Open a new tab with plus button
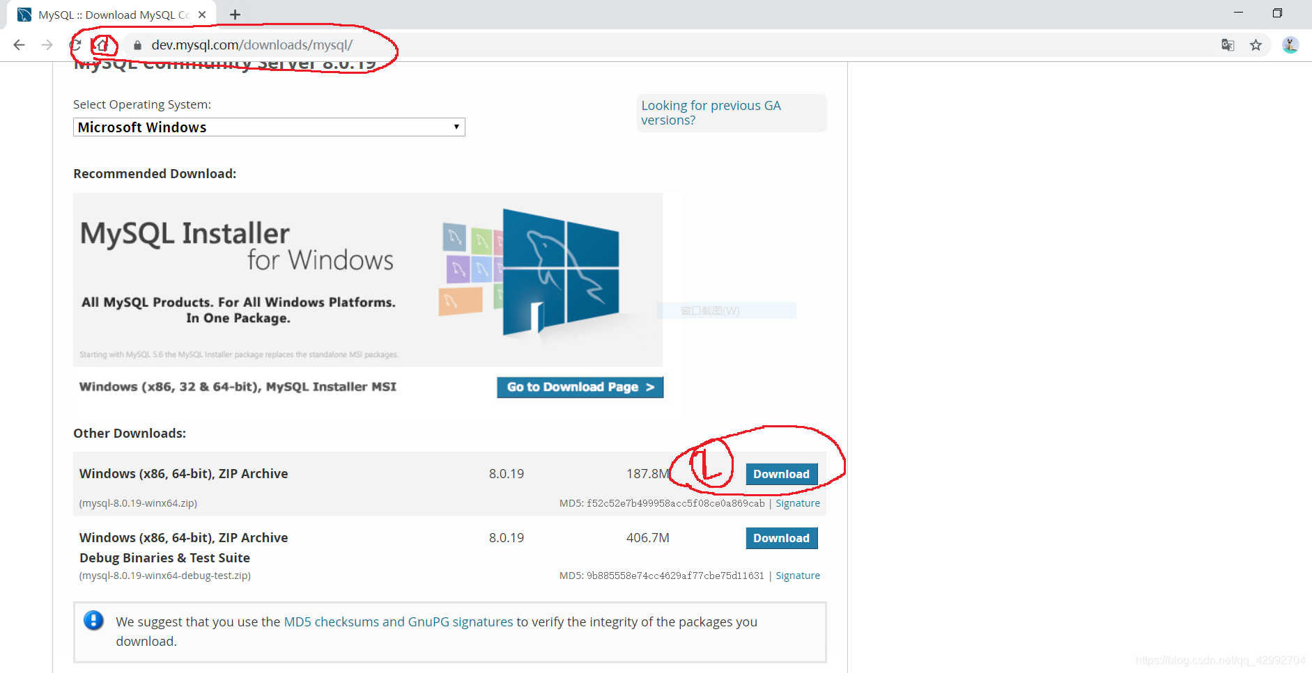This screenshot has width=1312, height=673. point(236,15)
